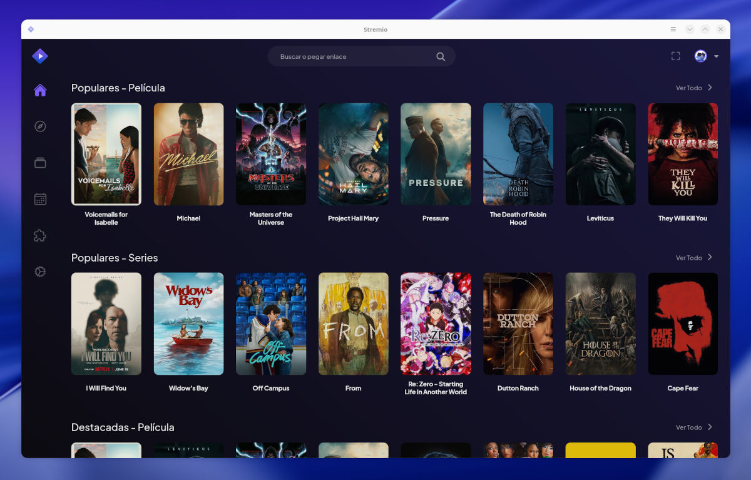Image resolution: width=751 pixels, height=480 pixels.
Task: Open the title bar hamburger menu
Action: [673, 29]
